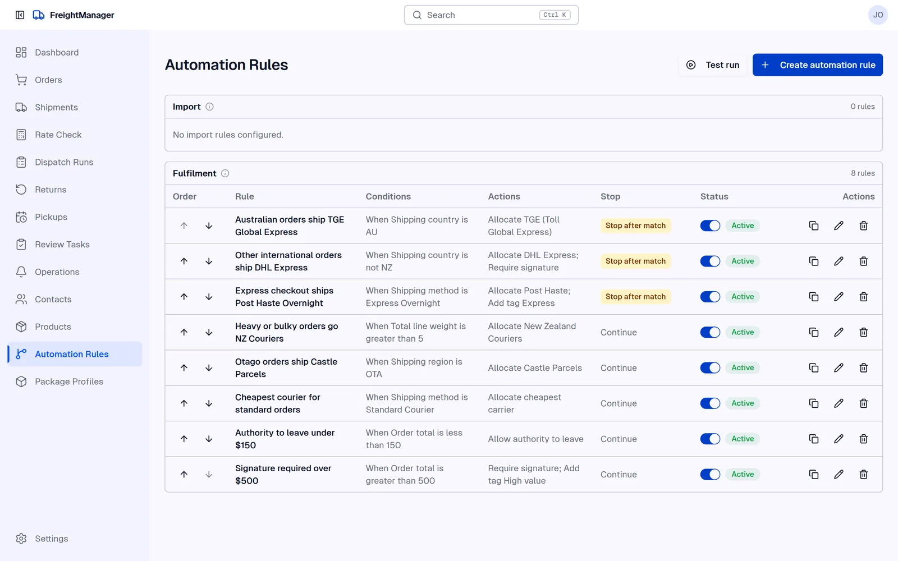The height and width of the screenshot is (561, 898).
Task: Disable the Australian orders TGE rule toggle
Action: [x=710, y=226]
